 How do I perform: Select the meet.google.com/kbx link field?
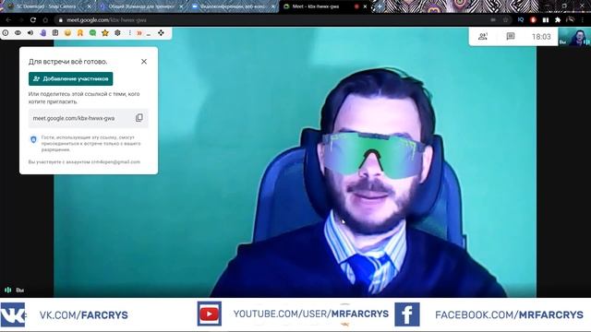coord(89,118)
